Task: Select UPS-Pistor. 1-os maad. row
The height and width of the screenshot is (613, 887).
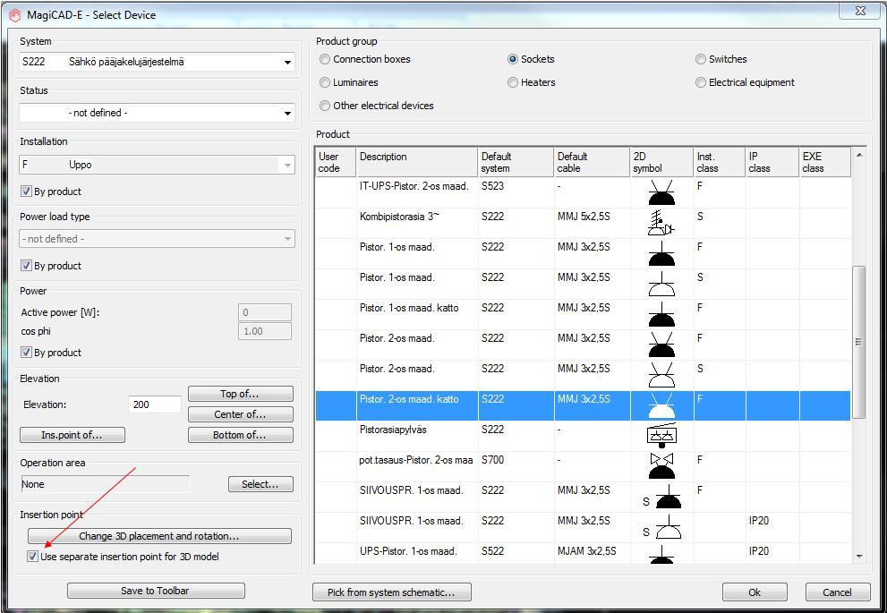Action: click(583, 553)
